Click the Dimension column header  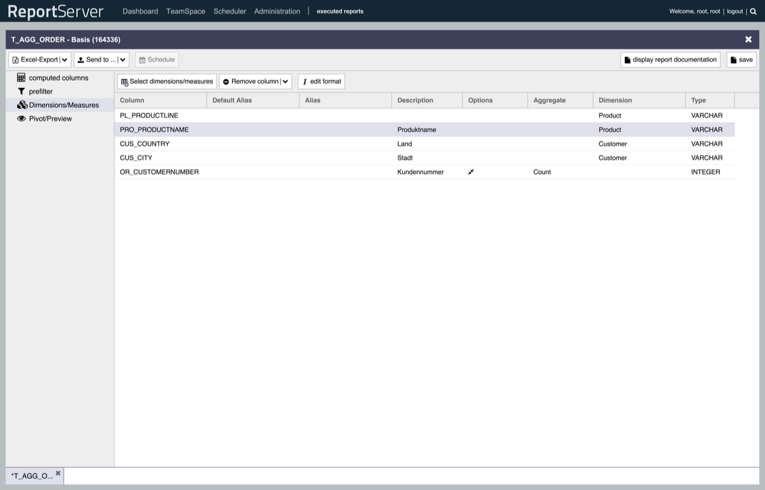tap(639, 100)
